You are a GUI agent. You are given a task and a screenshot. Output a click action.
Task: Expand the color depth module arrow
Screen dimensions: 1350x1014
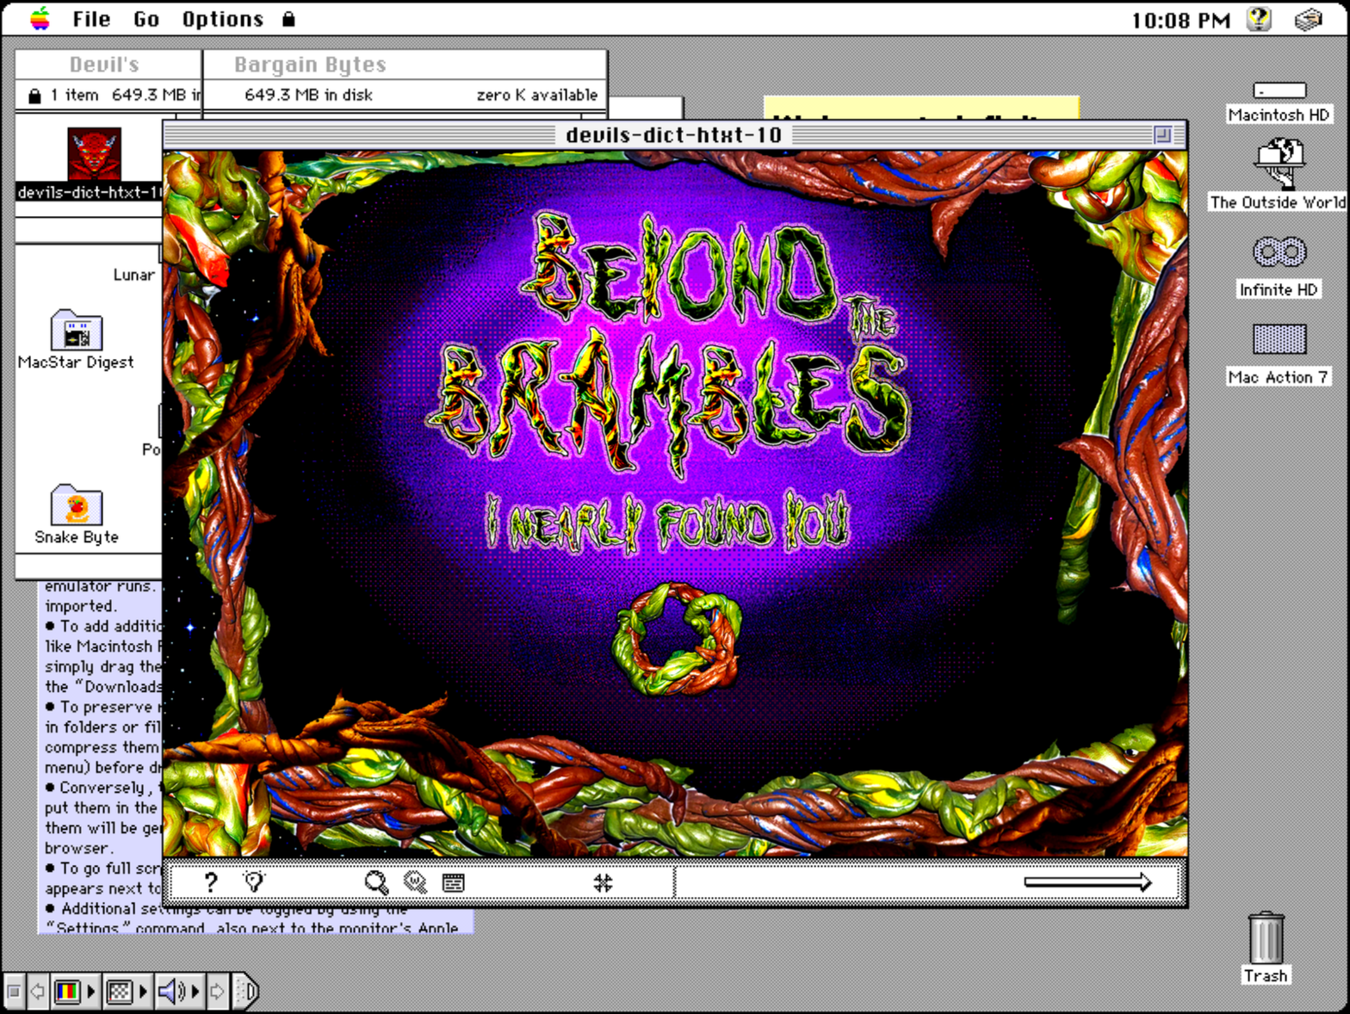click(91, 992)
